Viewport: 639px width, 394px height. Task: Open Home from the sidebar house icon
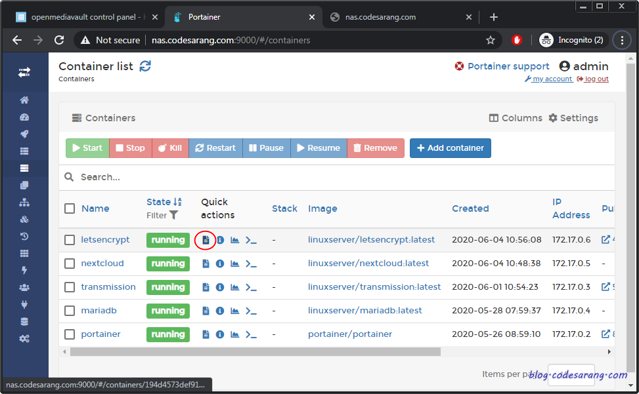(x=24, y=100)
